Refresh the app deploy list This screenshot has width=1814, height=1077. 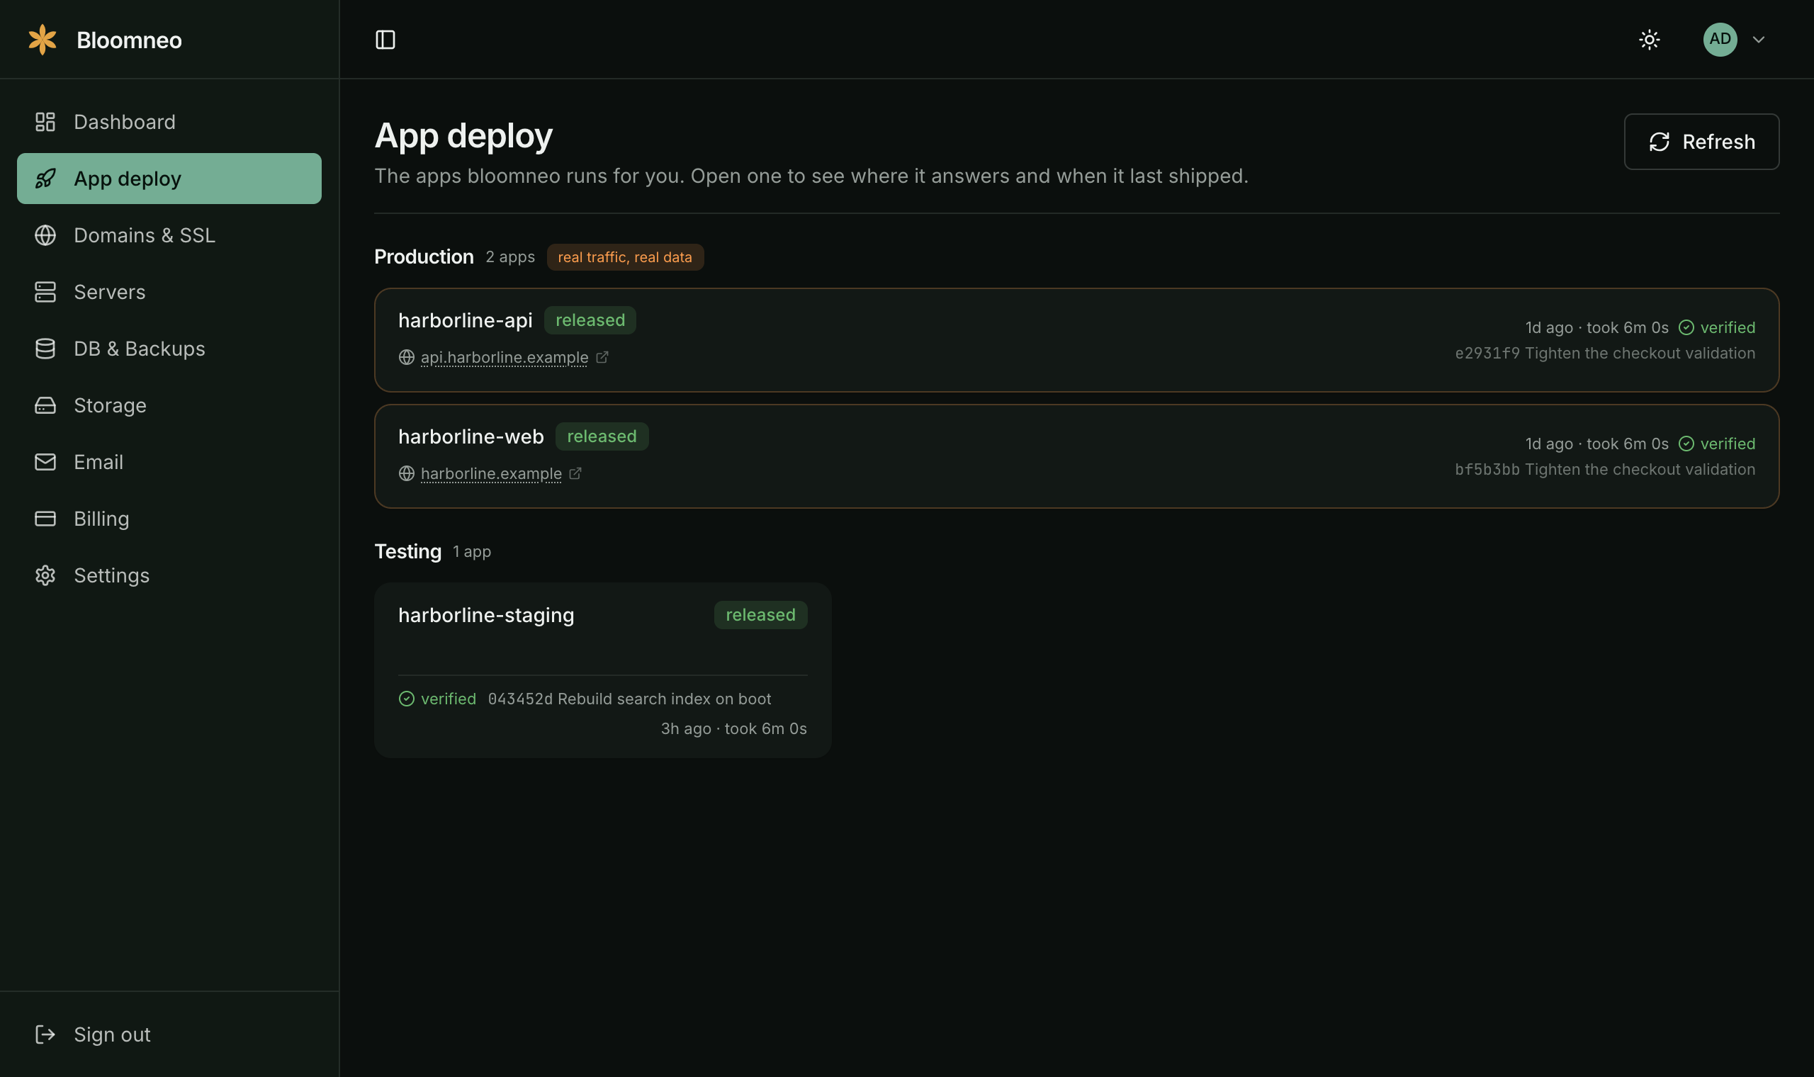1701,142
